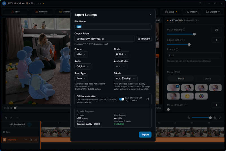This screenshot has height=151, width=226.
Task: Adjust the timeline zoom slider
Action: tap(210, 118)
